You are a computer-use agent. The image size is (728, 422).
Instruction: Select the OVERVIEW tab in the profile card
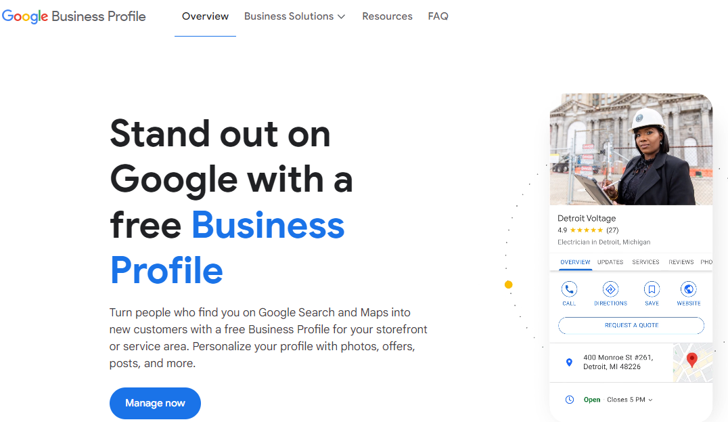(x=575, y=262)
